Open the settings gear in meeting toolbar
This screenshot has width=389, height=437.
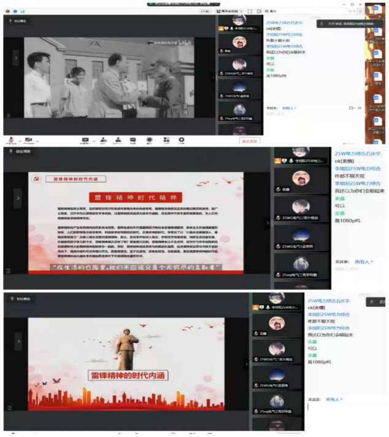[181, 140]
